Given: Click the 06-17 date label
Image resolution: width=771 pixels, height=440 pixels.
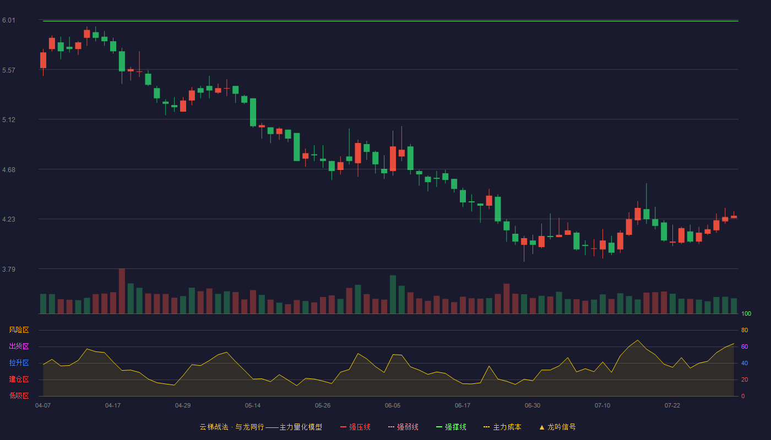Looking at the screenshot, I should click(x=463, y=405).
